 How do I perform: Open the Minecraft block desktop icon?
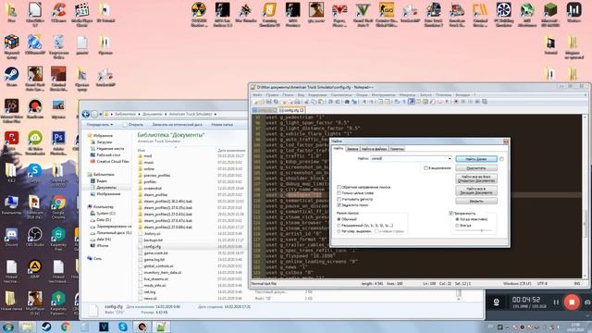(549, 14)
